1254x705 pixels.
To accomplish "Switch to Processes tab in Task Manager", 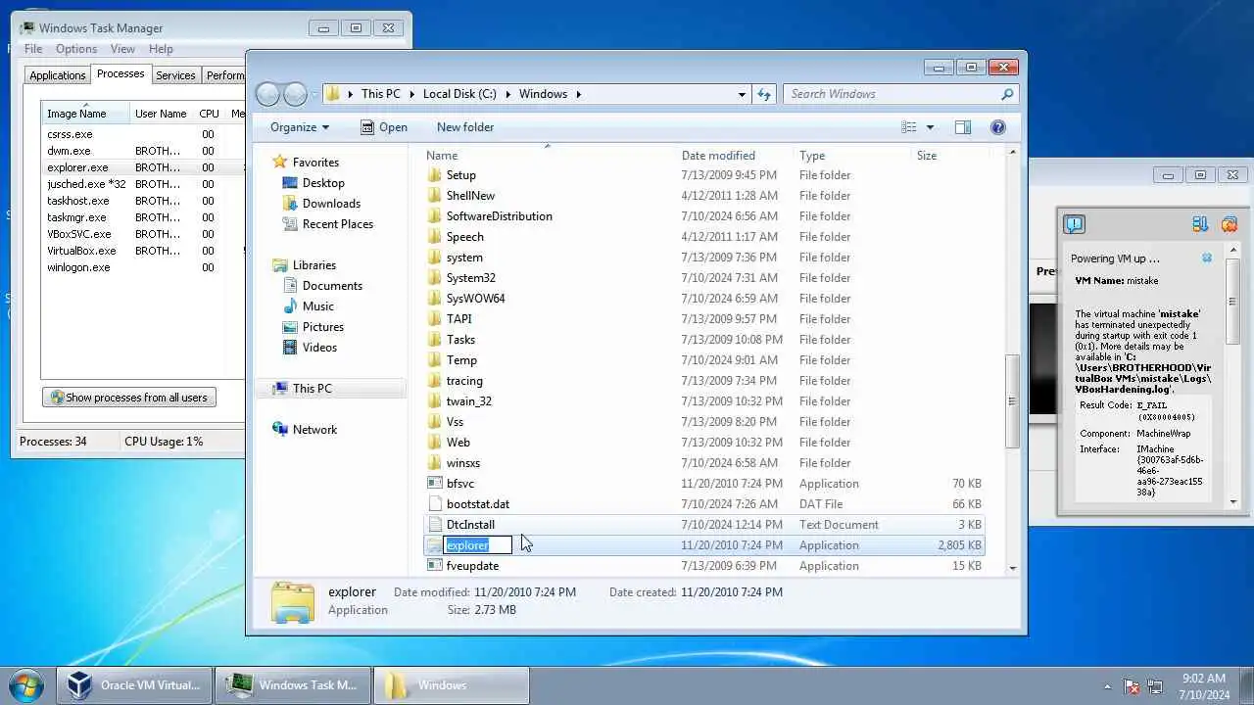I will [121, 73].
